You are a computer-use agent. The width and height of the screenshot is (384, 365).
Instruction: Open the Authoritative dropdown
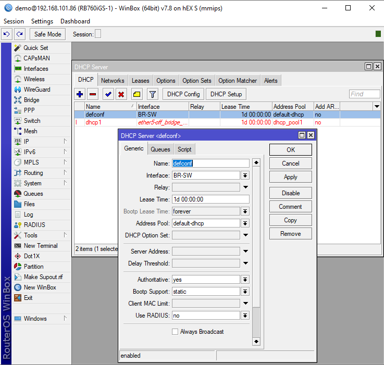[x=245, y=280]
